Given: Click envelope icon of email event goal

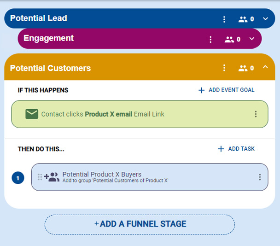Looking at the screenshot, I should (x=32, y=114).
